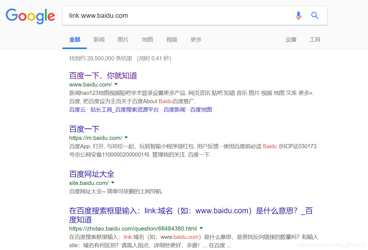Open result 百度一下，你就知道

pos(103,76)
